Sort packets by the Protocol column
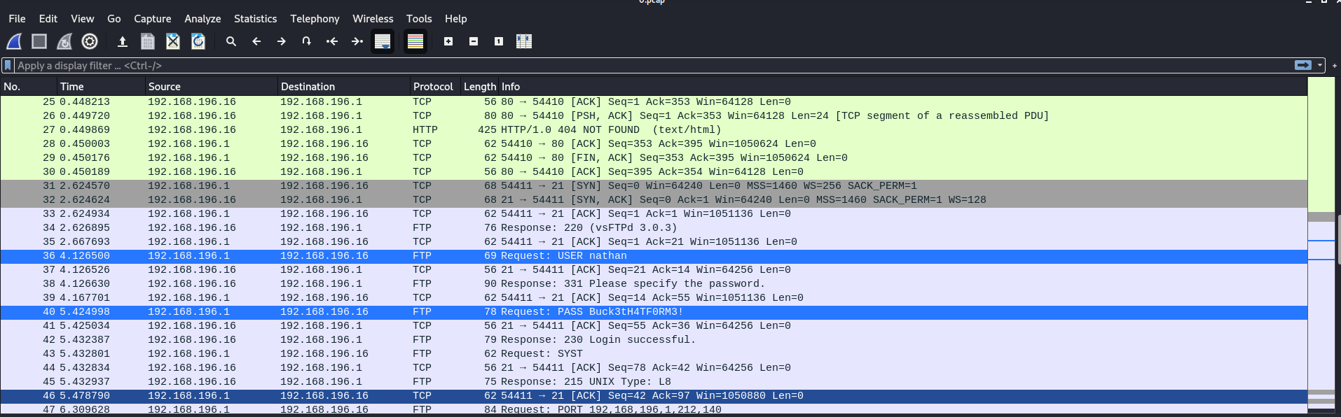The height and width of the screenshot is (417, 1341). (433, 87)
